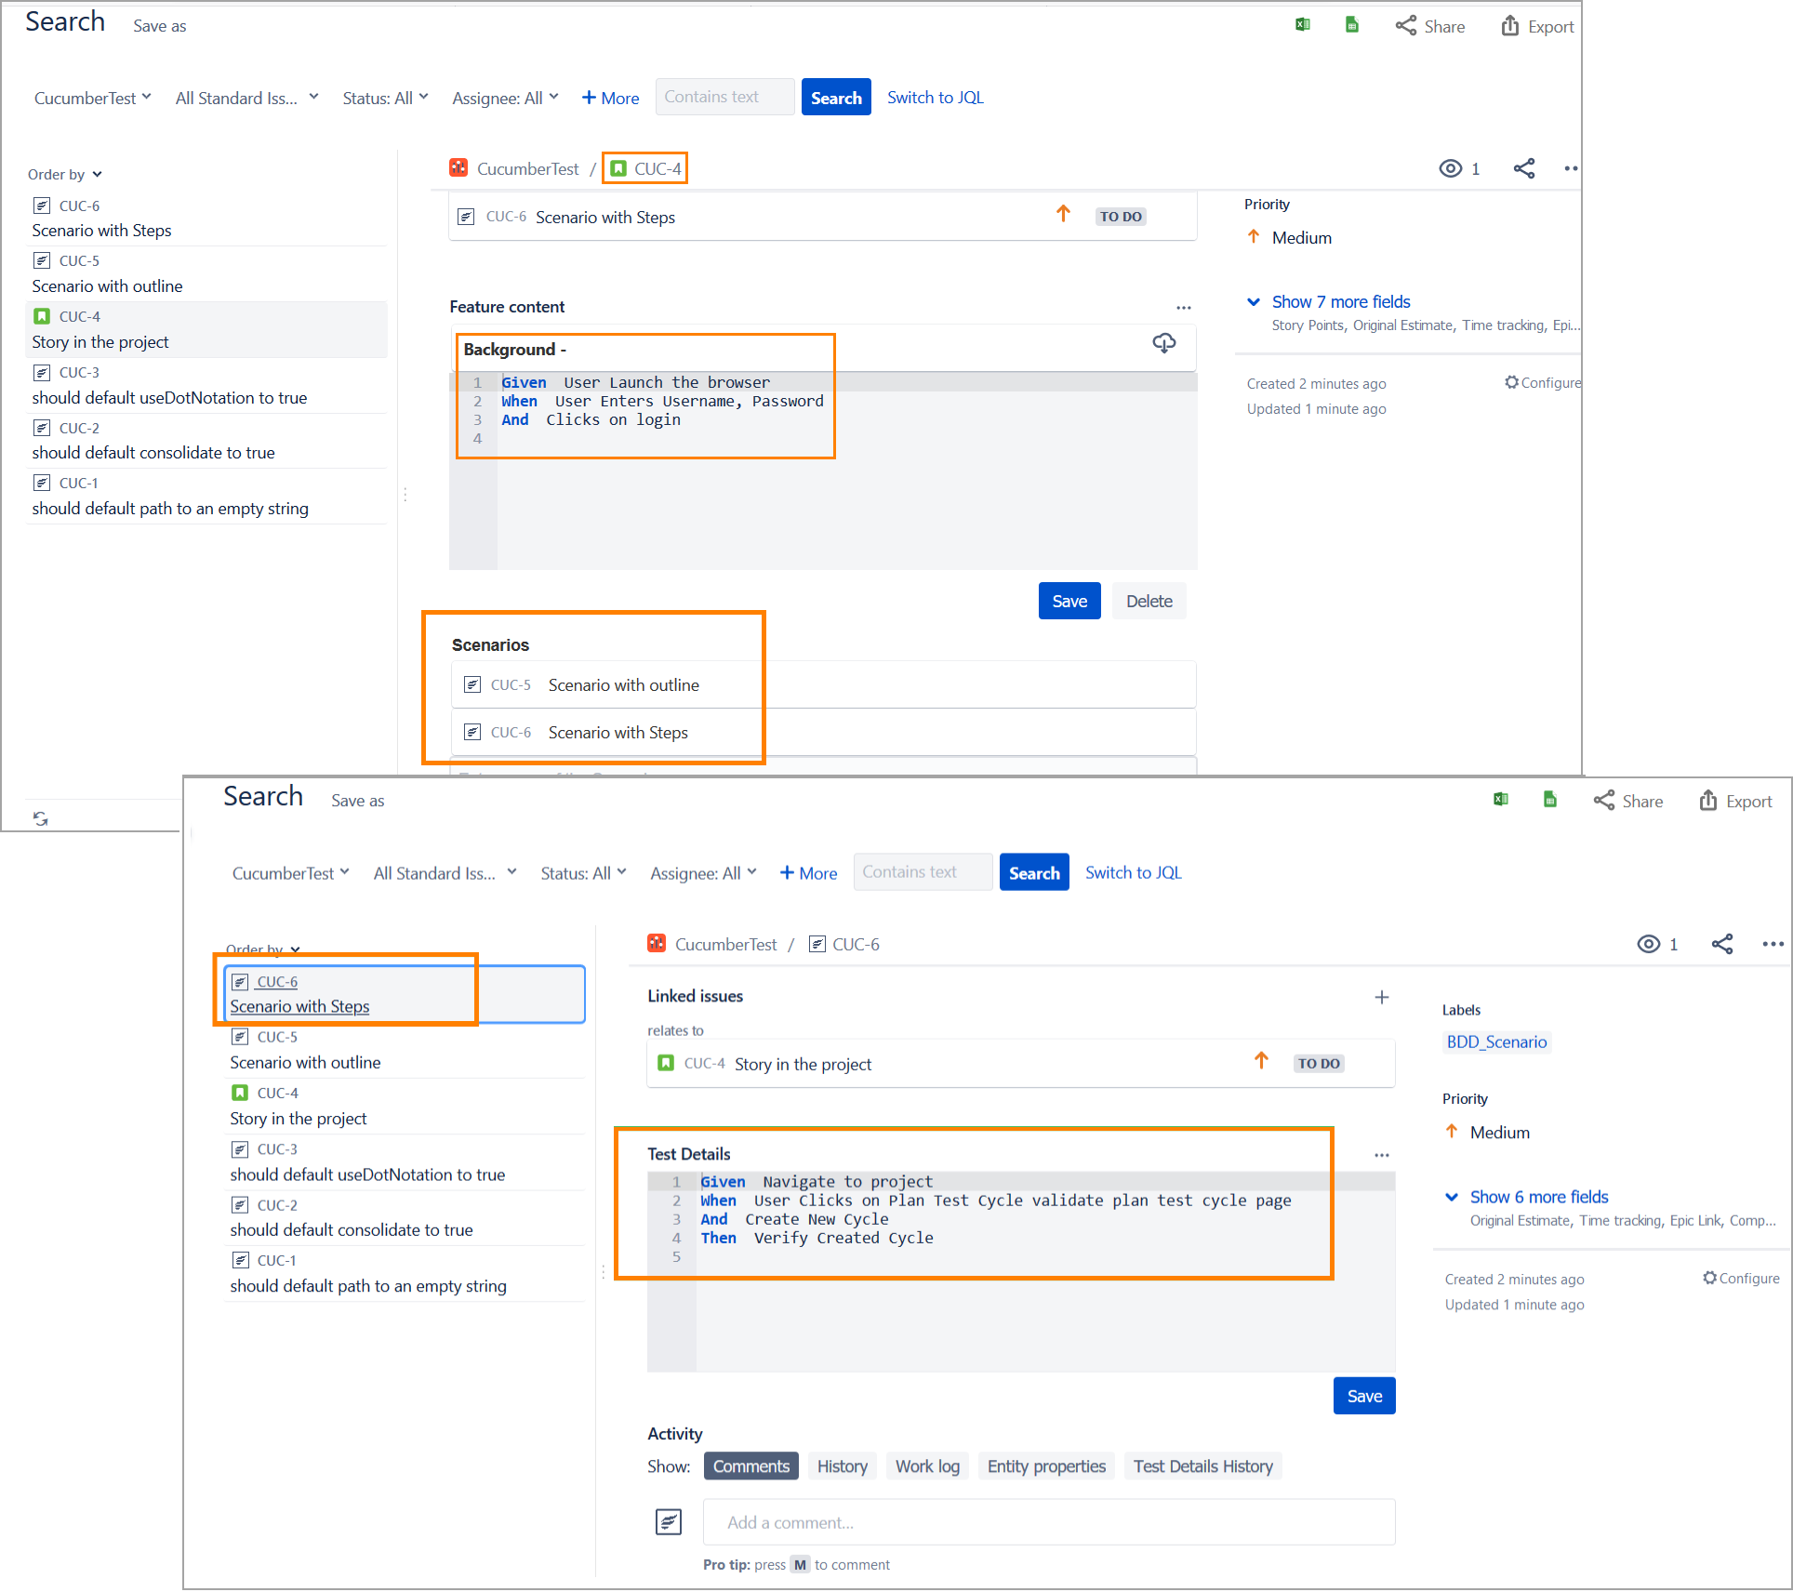Click share icon on CUC-6 issue
The height and width of the screenshot is (1592, 1793).
1721,944
